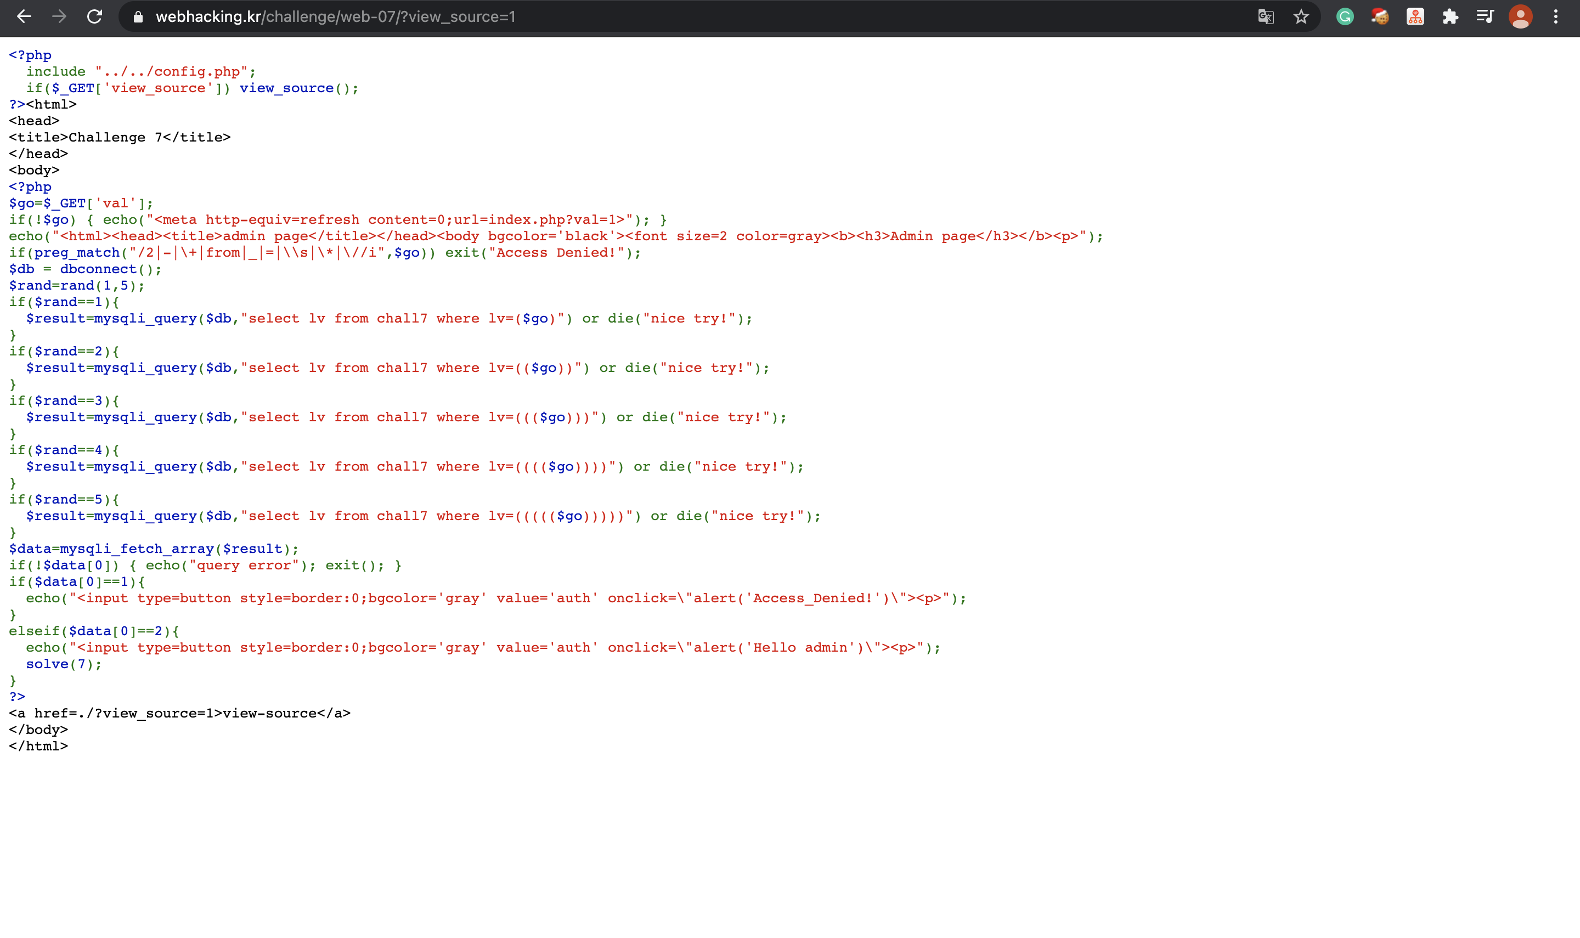The height and width of the screenshot is (938, 1580).
Task: Open the orange sitemap code extension
Action: 1415,17
